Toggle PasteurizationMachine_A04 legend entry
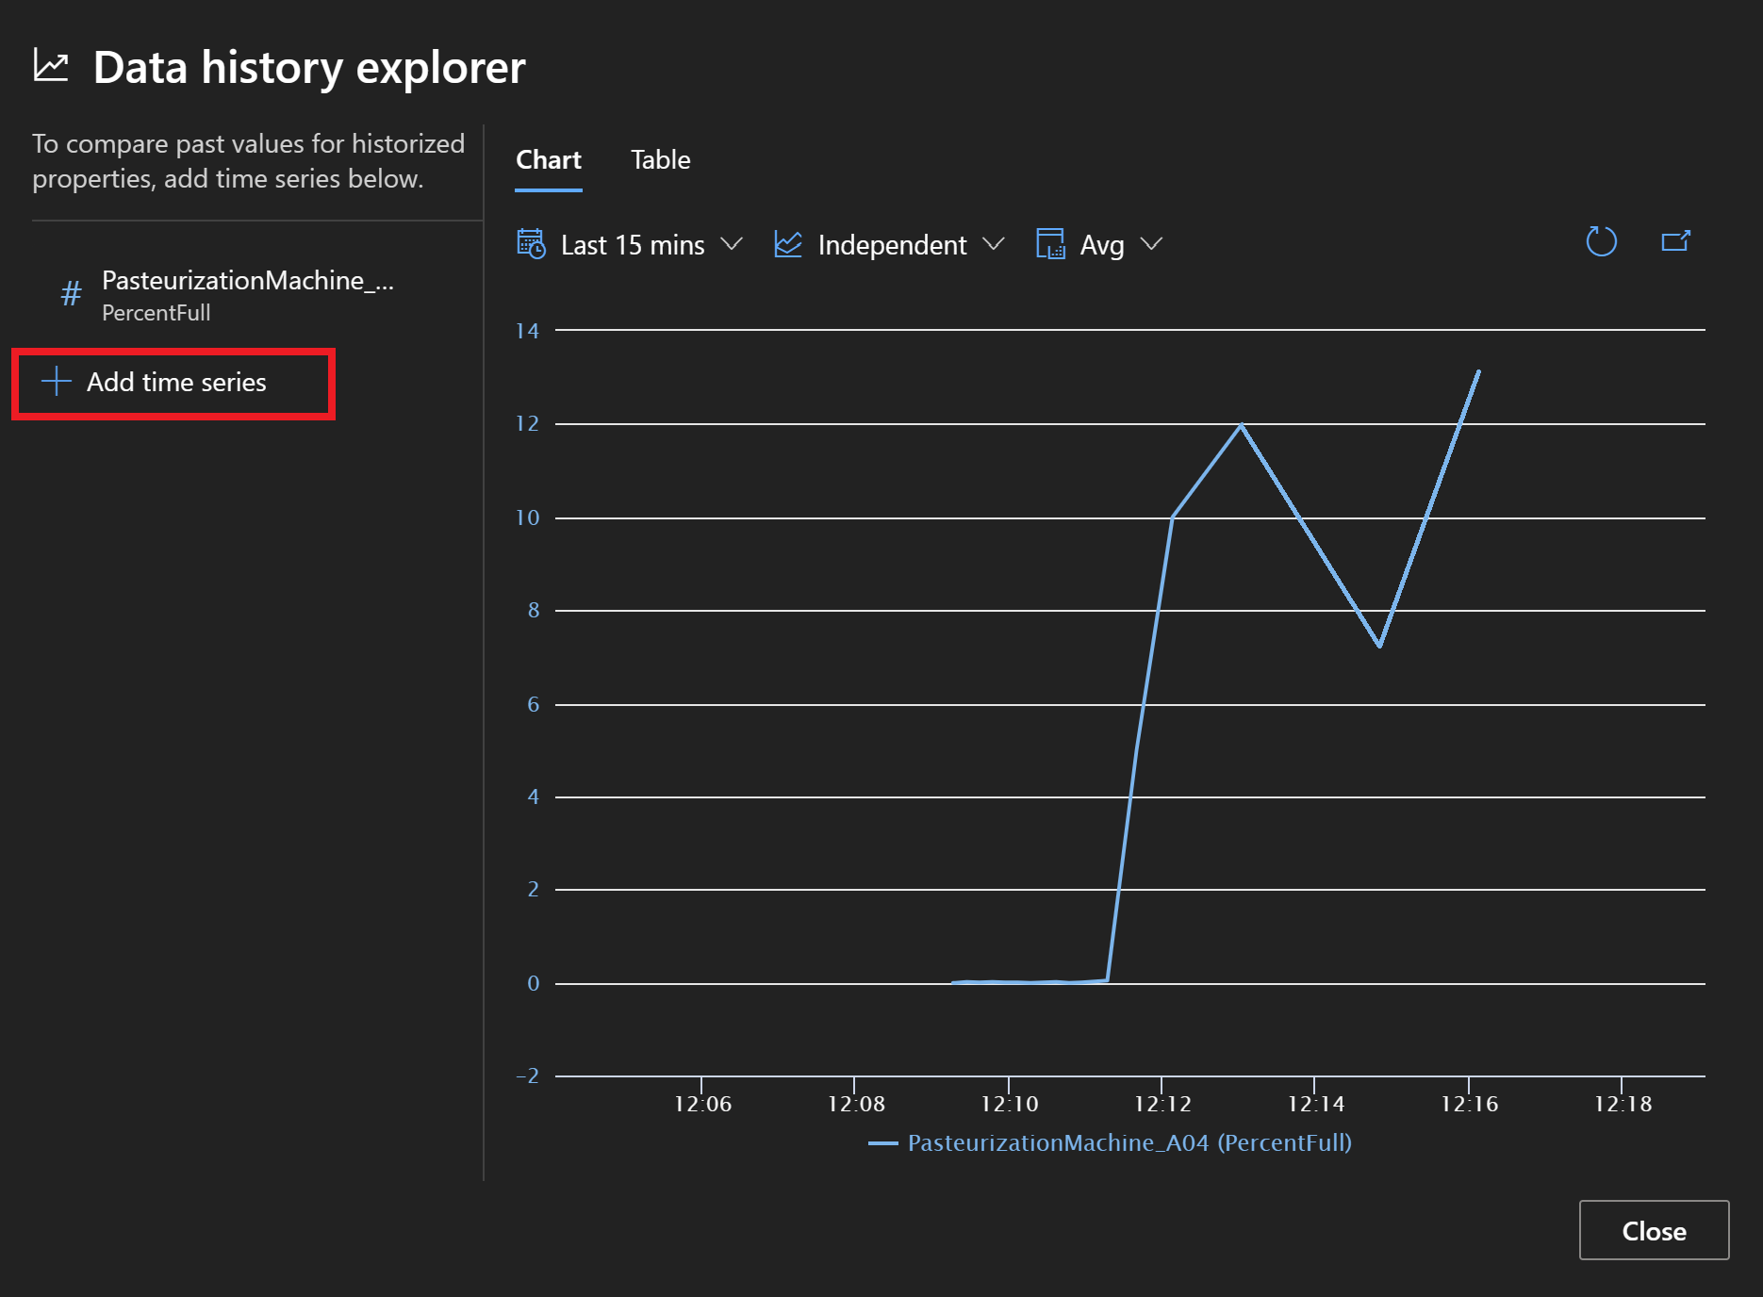The width and height of the screenshot is (1763, 1297). click(x=1129, y=1143)
